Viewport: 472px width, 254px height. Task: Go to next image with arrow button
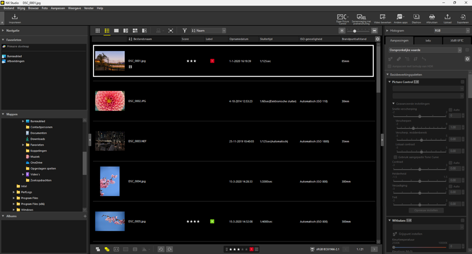[x=374, y=249]
